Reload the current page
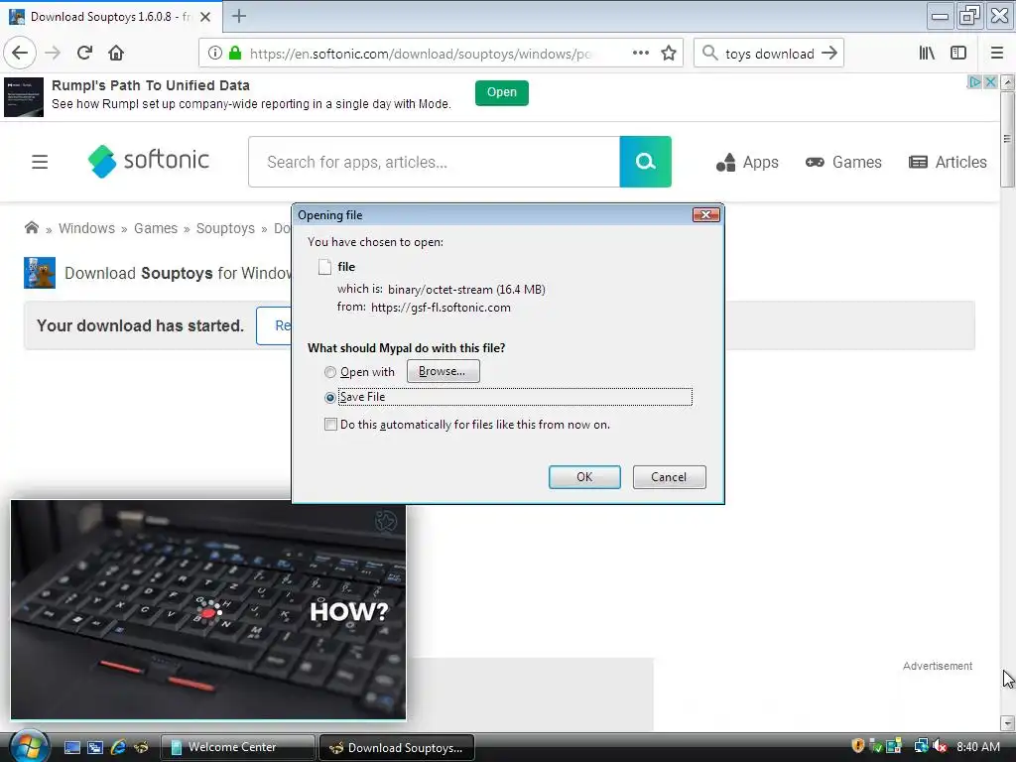The image size is (1016, 762). point(84,54)
